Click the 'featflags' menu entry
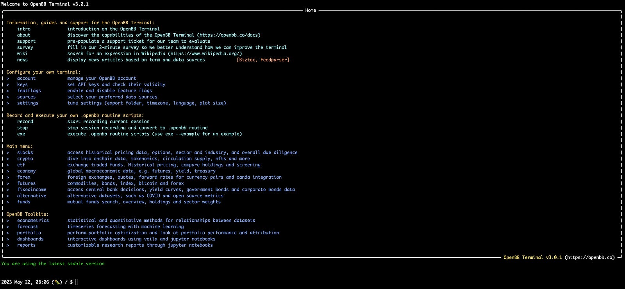The width and height of the screenshot is (625, 289). tap(29, 91)
